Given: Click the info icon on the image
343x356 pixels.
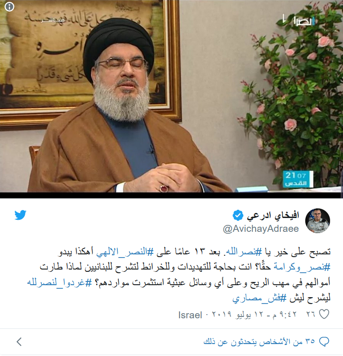Looking at the screenshot, I should 9,6.
